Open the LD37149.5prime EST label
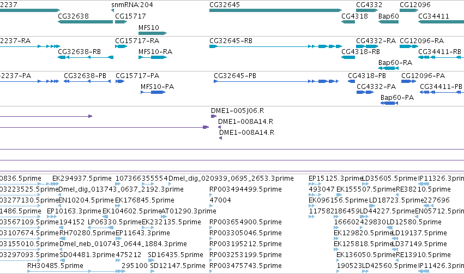 pyautogui.click(x=419, y=244)
